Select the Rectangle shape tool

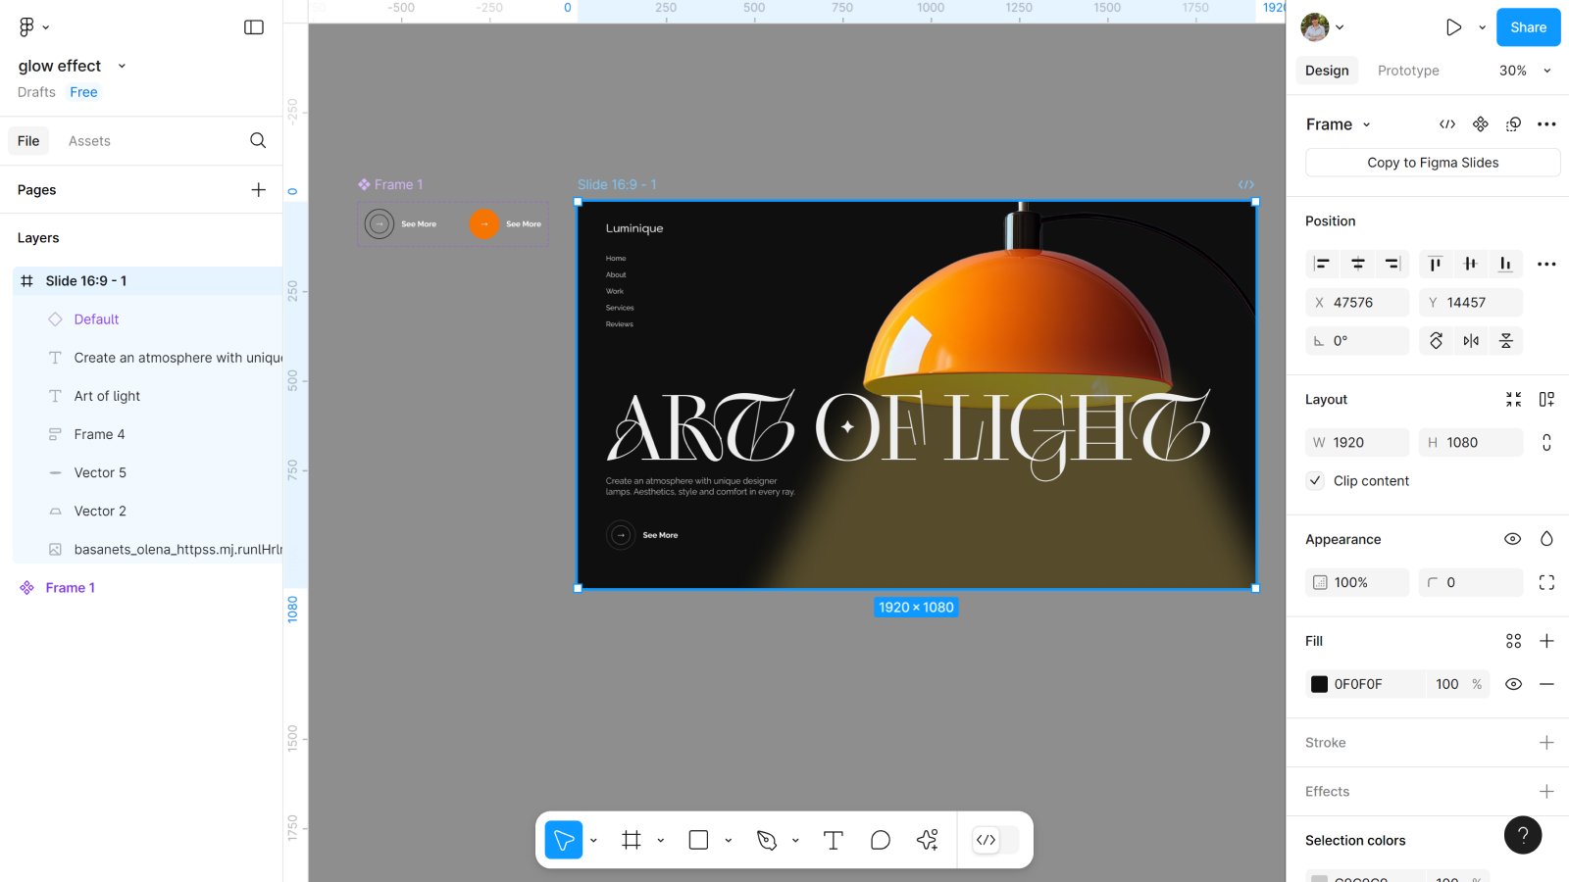698,840
